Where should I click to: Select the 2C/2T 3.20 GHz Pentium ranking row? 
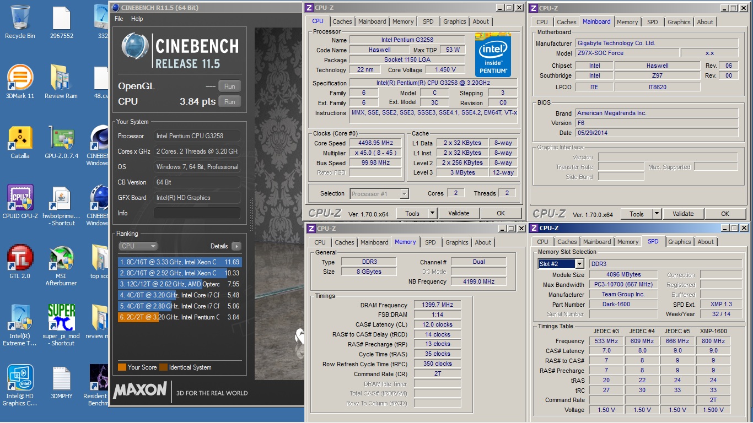(x=180, y=317)
